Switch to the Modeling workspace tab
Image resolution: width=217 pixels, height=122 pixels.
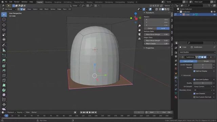48,2
